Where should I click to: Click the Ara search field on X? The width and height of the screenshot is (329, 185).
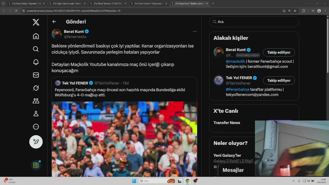pos(254,22)
